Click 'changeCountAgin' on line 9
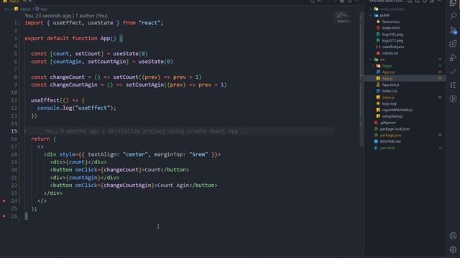The image size is (460, 258). [x=73, y=85]
